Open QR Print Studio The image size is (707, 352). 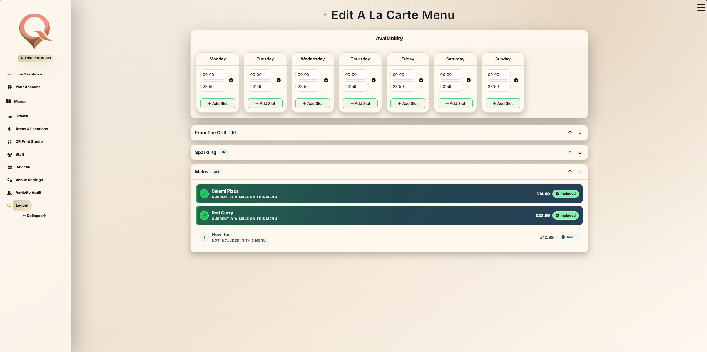[x=29, y=142]
